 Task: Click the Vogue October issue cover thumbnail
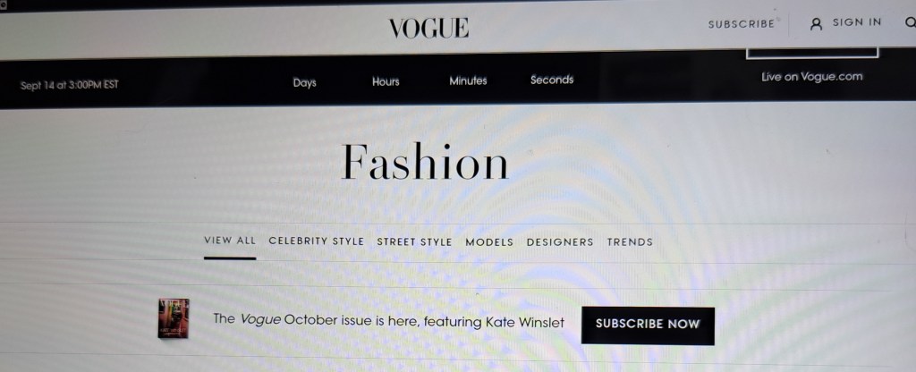tap(174, 317)
